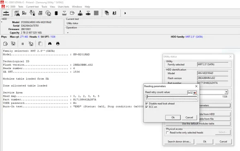Click the 0x02 retry count input field
240x151 pixels.
[x=190, y=93]
